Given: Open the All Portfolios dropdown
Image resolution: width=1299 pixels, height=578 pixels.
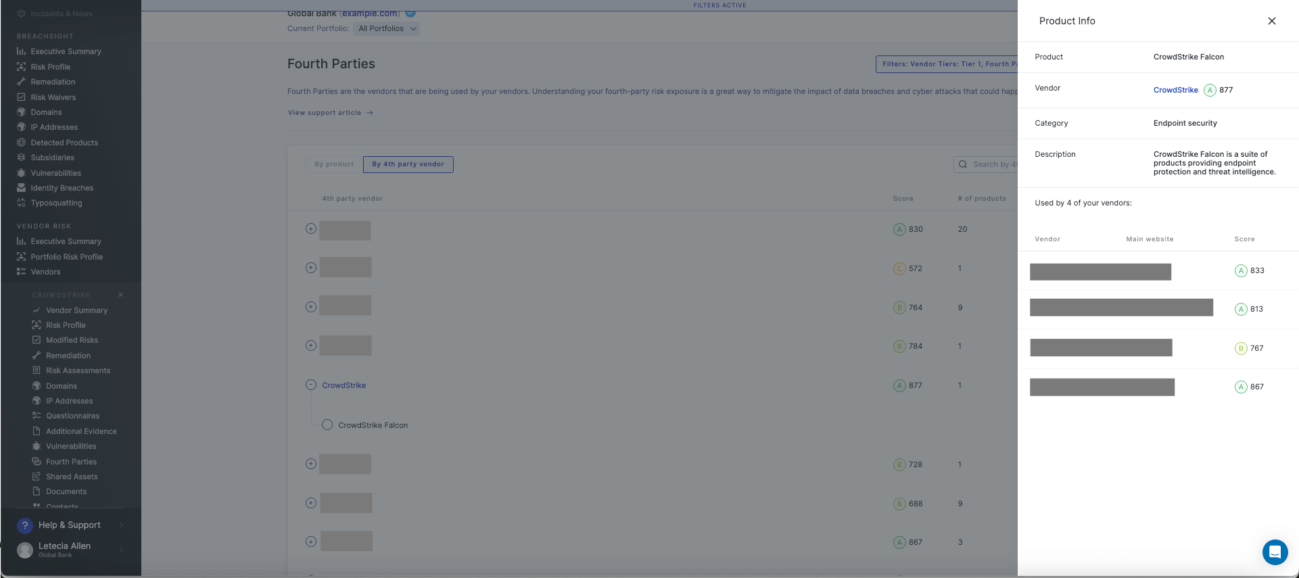Looking at the screenshot, I should click(387, 28).
